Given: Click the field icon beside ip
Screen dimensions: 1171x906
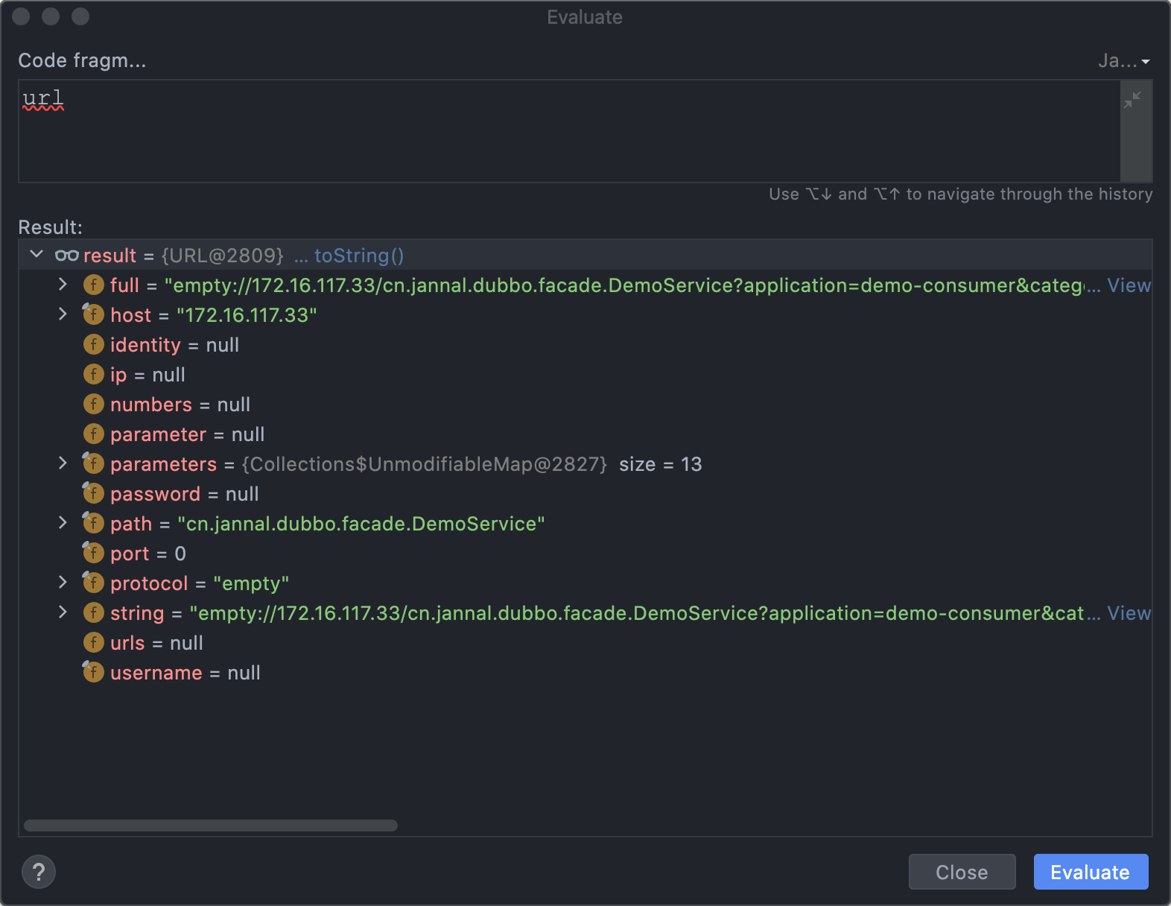Looking at the screenshot, I should click(x=93, y=374).
